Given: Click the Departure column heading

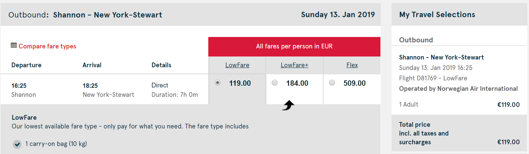Looking at the screenshot, I should [26, 65].
